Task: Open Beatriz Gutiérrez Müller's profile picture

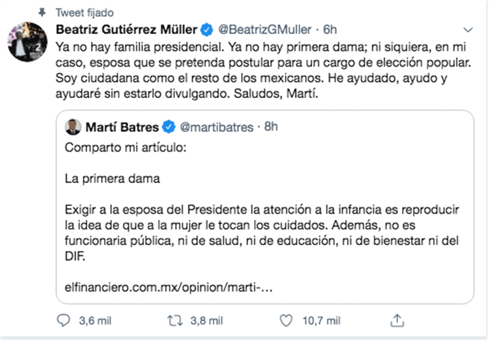Action: coord(27,41)
